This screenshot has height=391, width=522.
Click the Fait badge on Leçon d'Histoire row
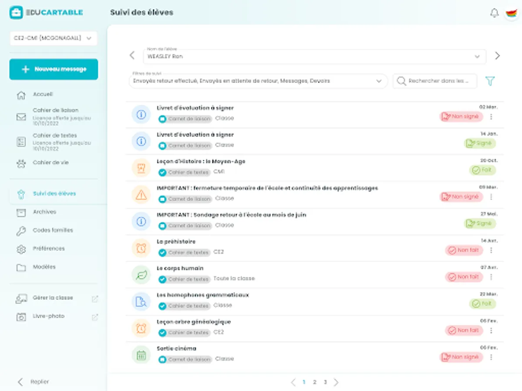pyautogui.click(x=482, y=170)
